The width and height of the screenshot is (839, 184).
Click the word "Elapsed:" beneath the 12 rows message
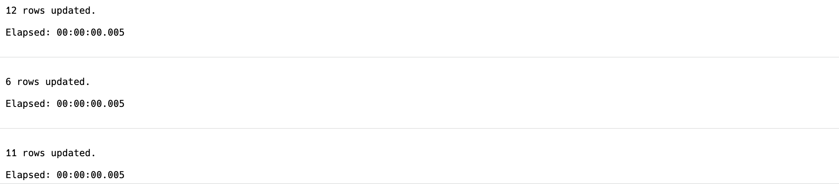coord(28,32)
